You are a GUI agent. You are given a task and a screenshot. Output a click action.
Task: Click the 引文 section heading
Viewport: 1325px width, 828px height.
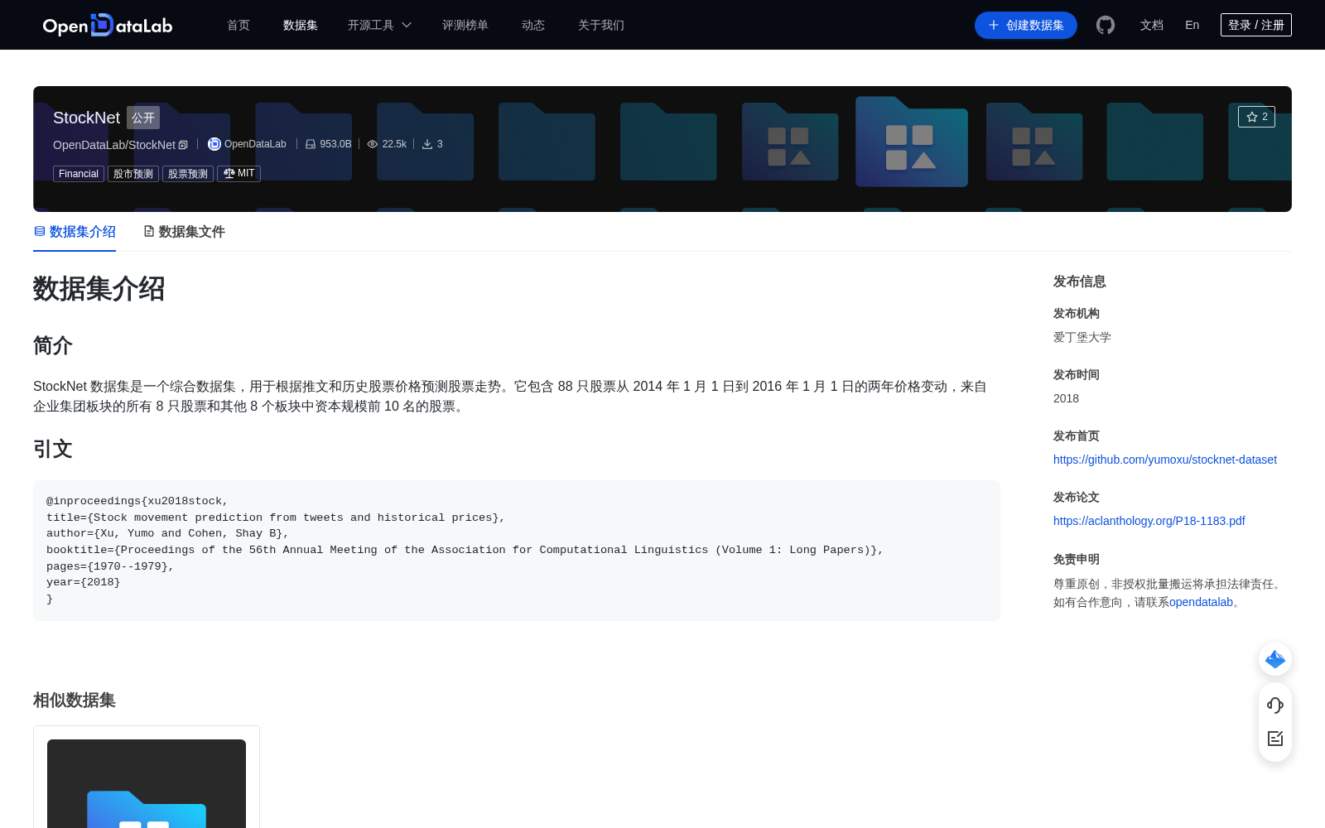coord(53,449)
